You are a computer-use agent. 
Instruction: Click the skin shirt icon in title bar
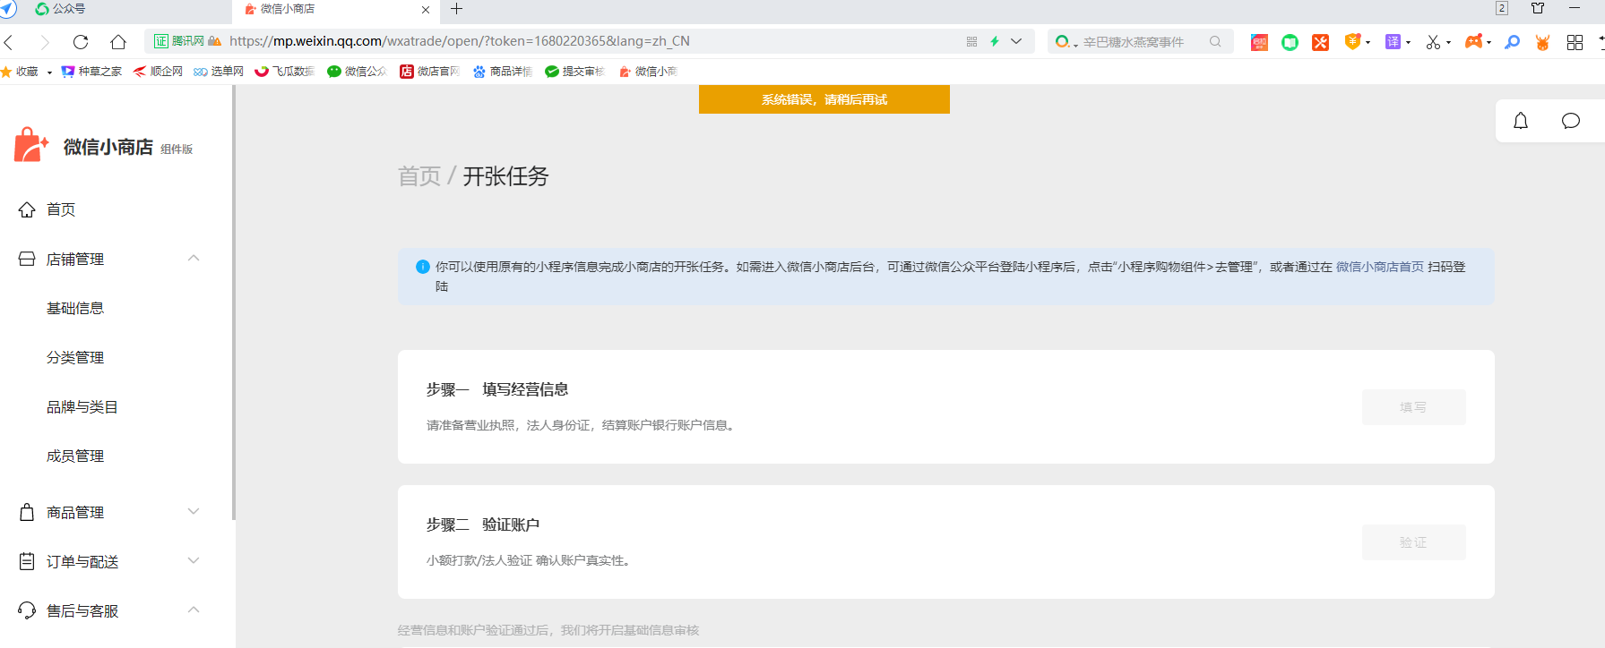[1538, 8]
